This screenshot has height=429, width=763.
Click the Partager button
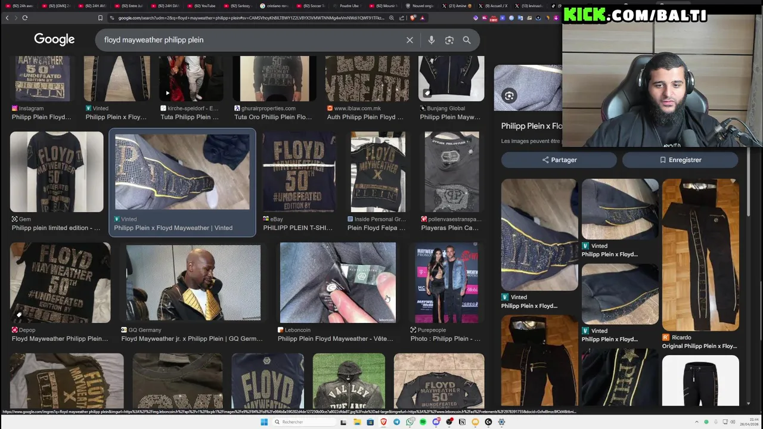[x=559, y=160]
